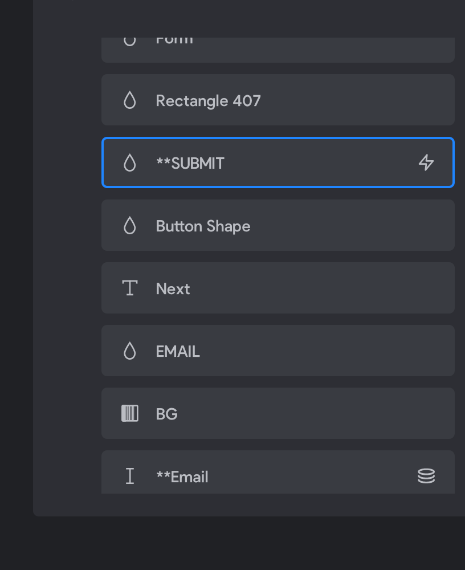
Task: Select the Button Shape layer name
Action: coord(203,226)
